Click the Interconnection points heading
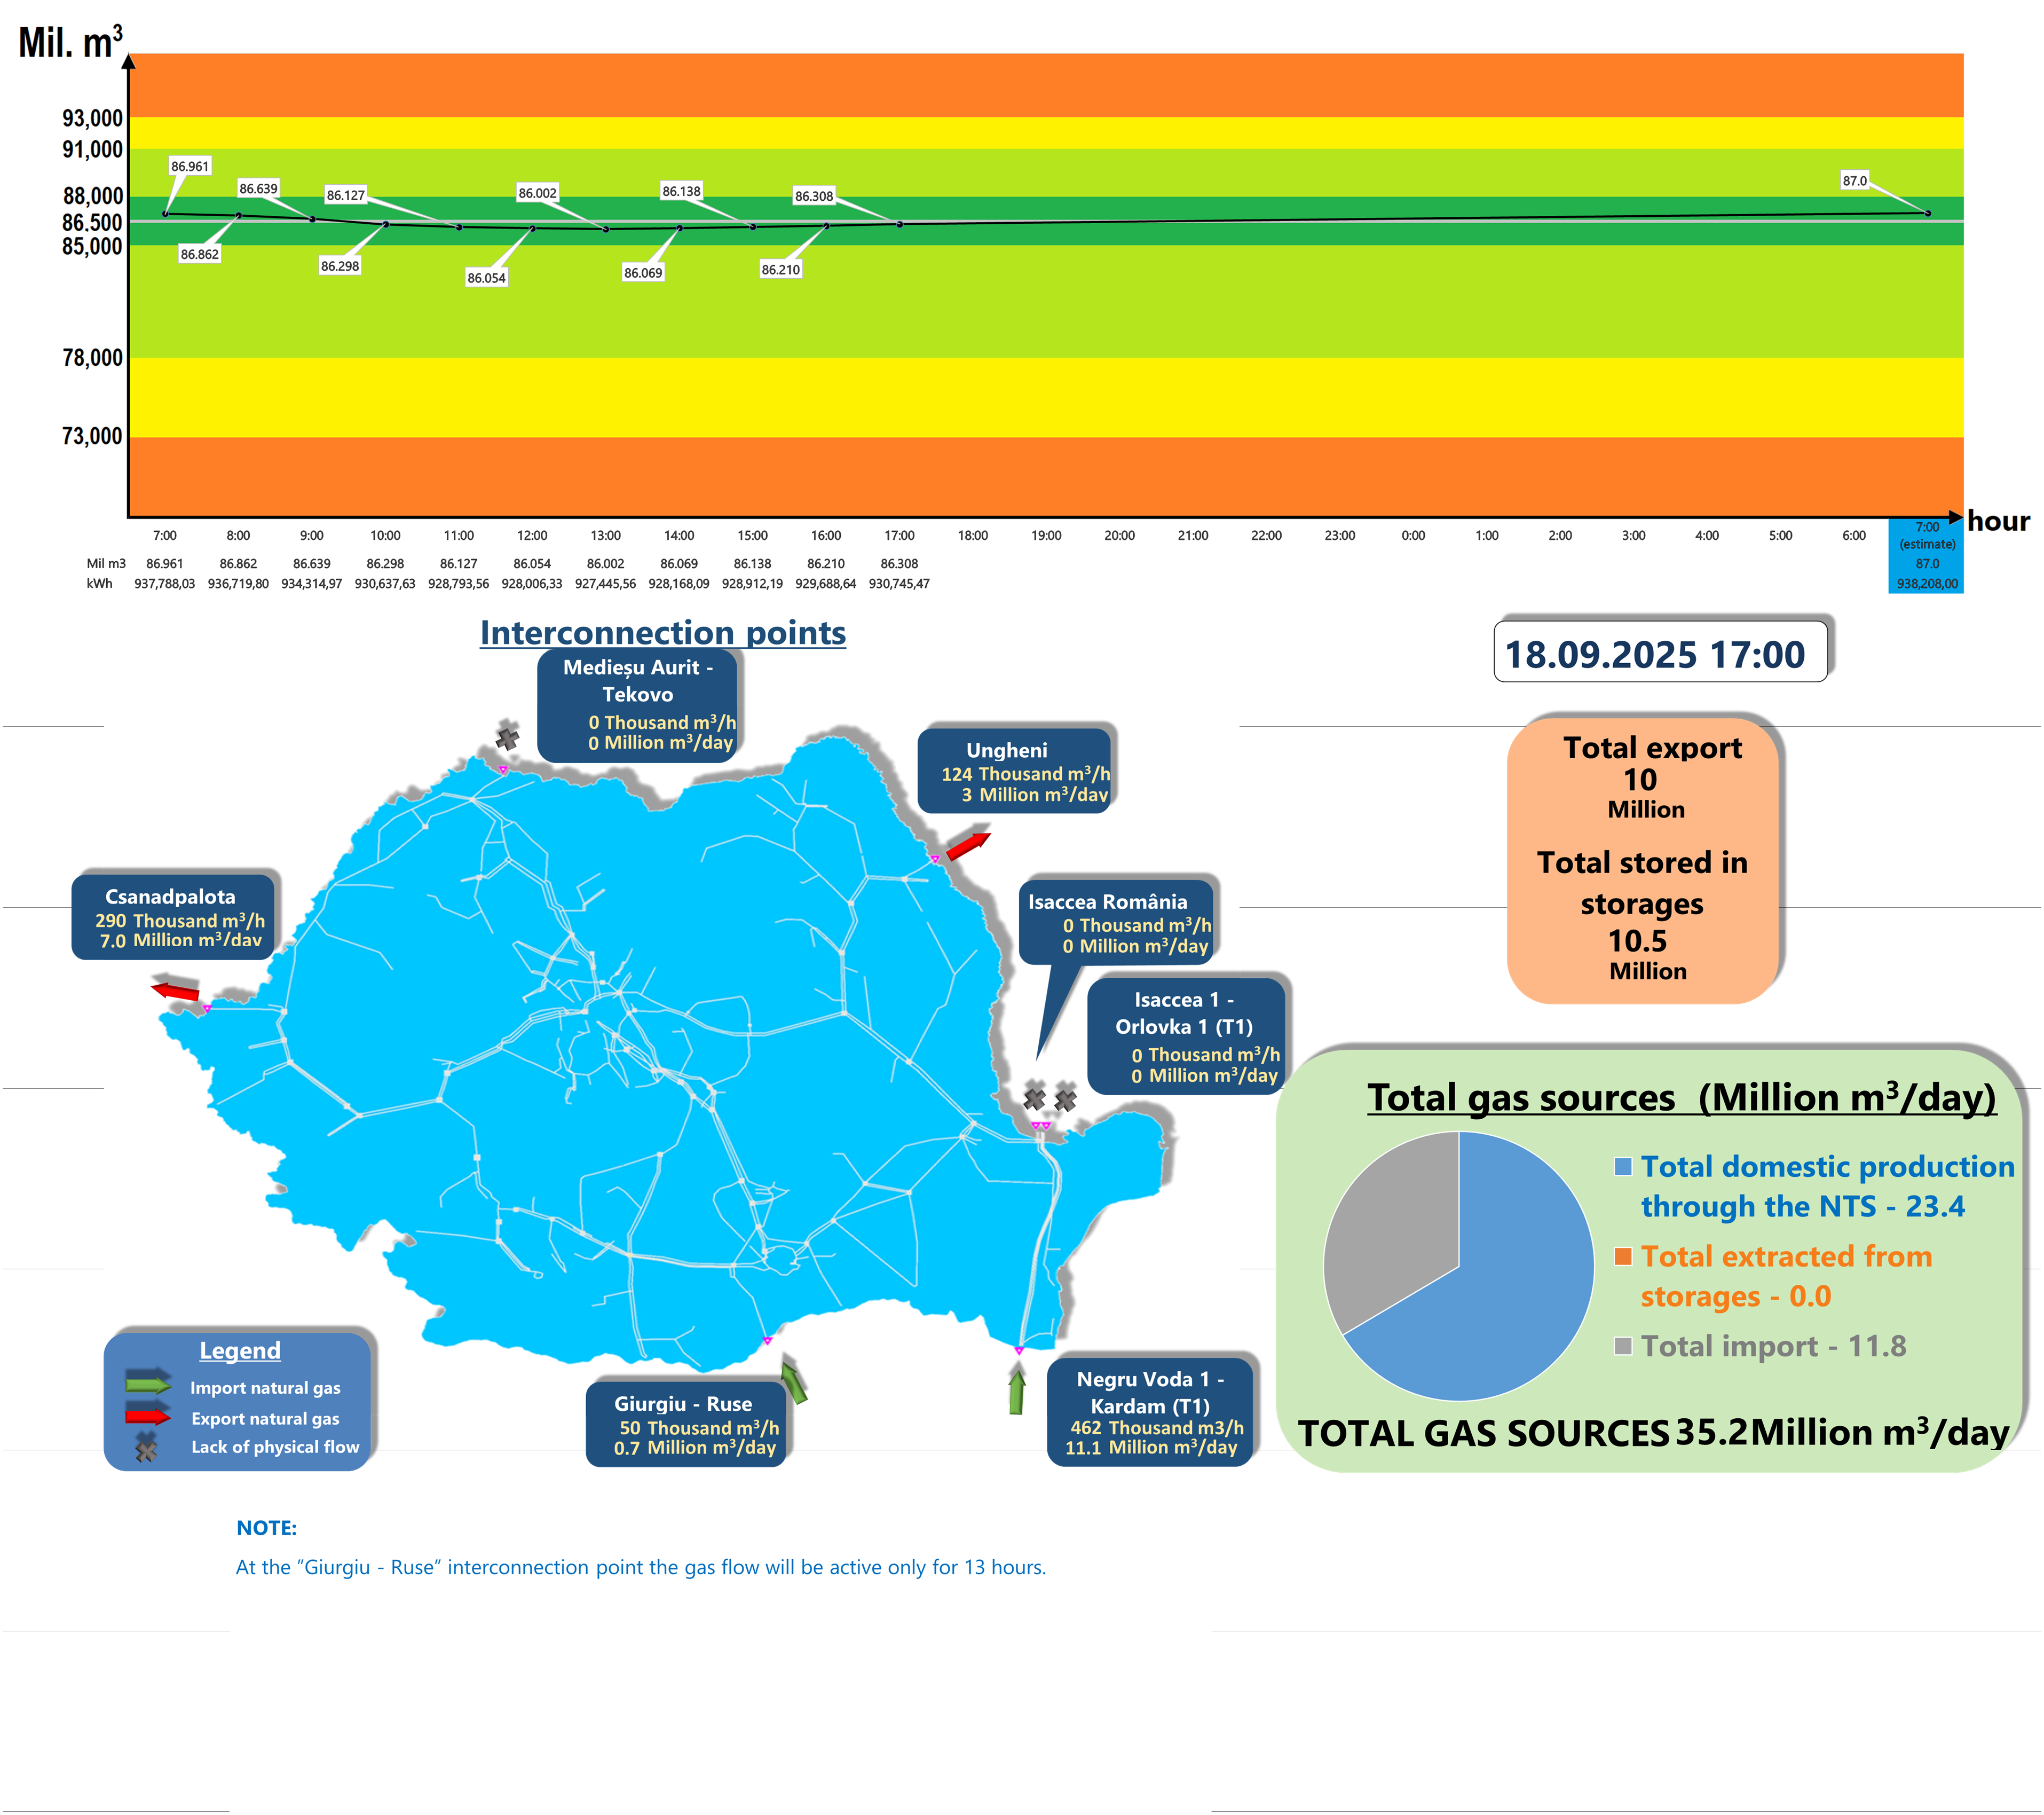This screenshot has width=2044, height=1815. (x=663, y=632)
